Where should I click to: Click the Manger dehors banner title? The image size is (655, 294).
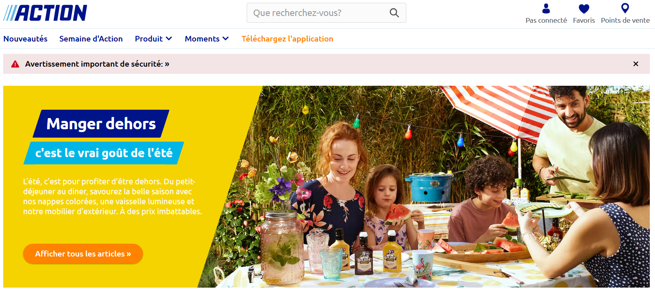tap(101, 124)
